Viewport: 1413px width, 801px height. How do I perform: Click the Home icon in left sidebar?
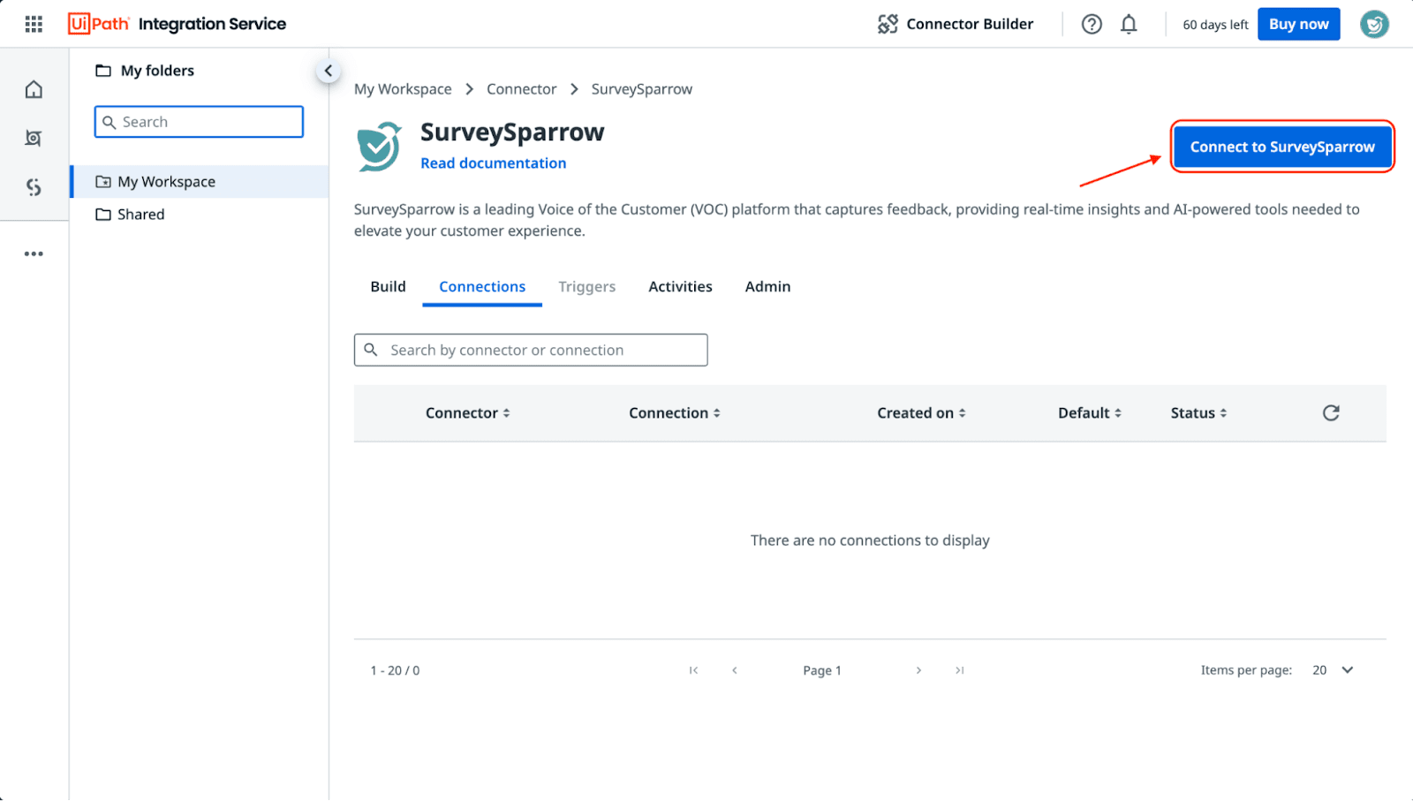coord(34,89)
